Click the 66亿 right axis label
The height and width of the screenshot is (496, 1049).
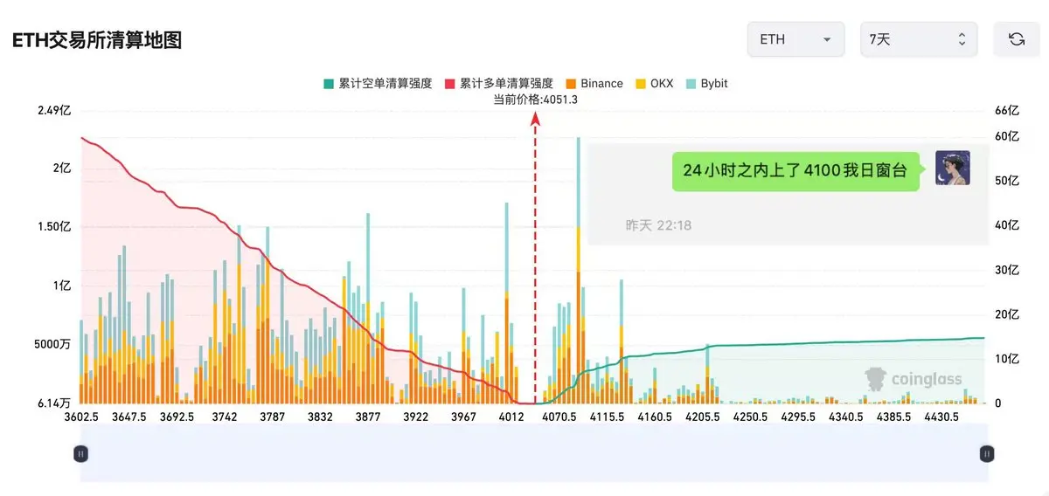[x=1007, y=111]
